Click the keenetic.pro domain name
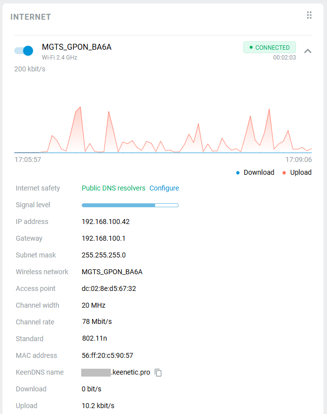The image size is (327, 414). tap(131, 372)
